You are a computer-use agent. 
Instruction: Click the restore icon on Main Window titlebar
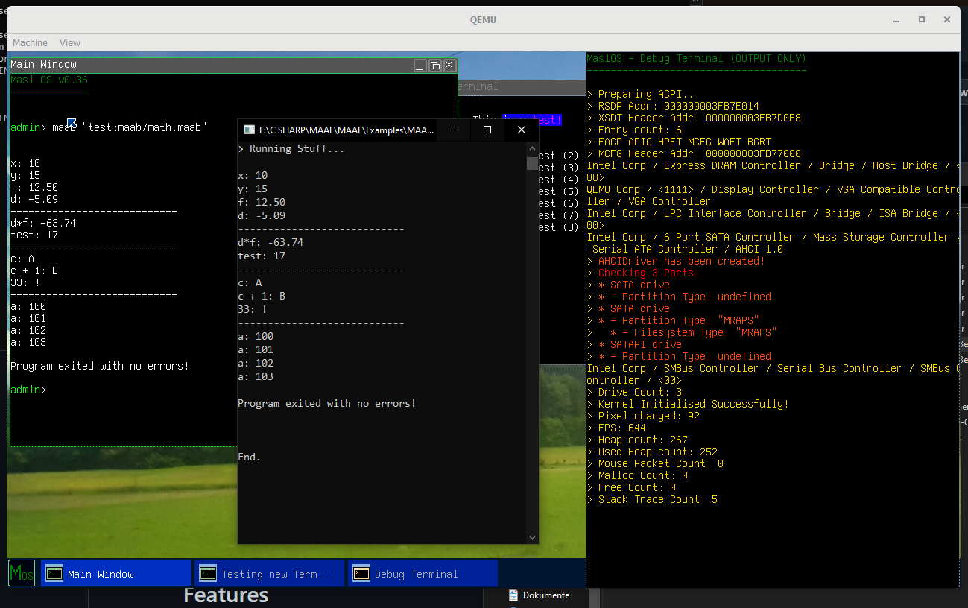434,66
